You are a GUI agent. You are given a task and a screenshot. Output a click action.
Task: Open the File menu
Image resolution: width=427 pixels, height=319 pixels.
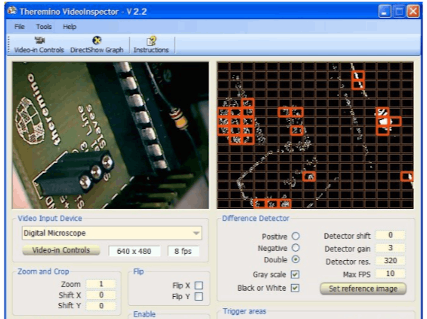[19, 27]
